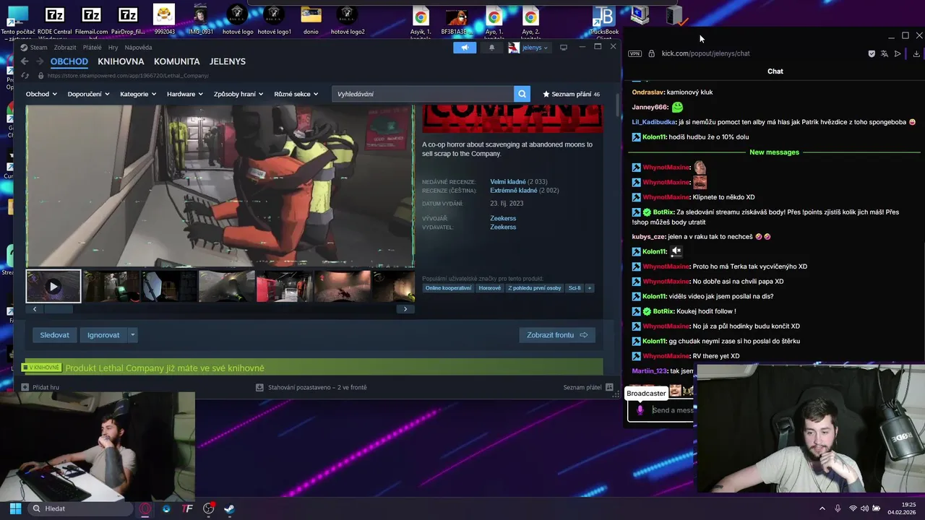Click the translate page icon
925x520 pixels.
coord(885,53)
